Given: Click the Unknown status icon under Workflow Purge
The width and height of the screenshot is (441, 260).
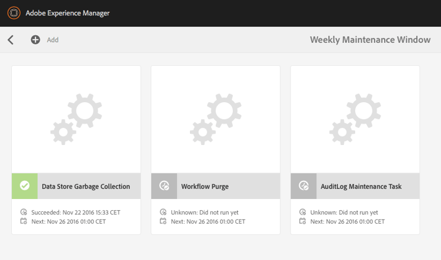Looking at the screenshot, I should click(x=163, y=212).
